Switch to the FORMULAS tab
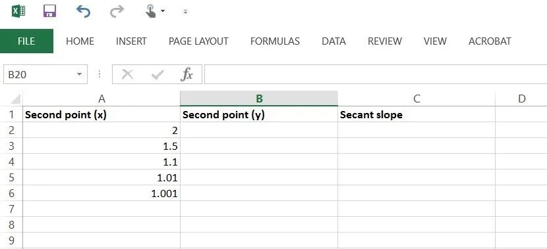 275,41
